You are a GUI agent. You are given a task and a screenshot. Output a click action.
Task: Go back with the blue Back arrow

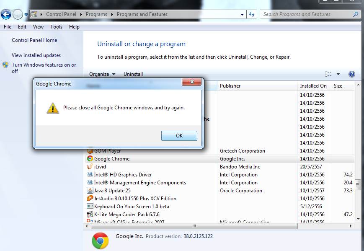click(x=6, y=15)
